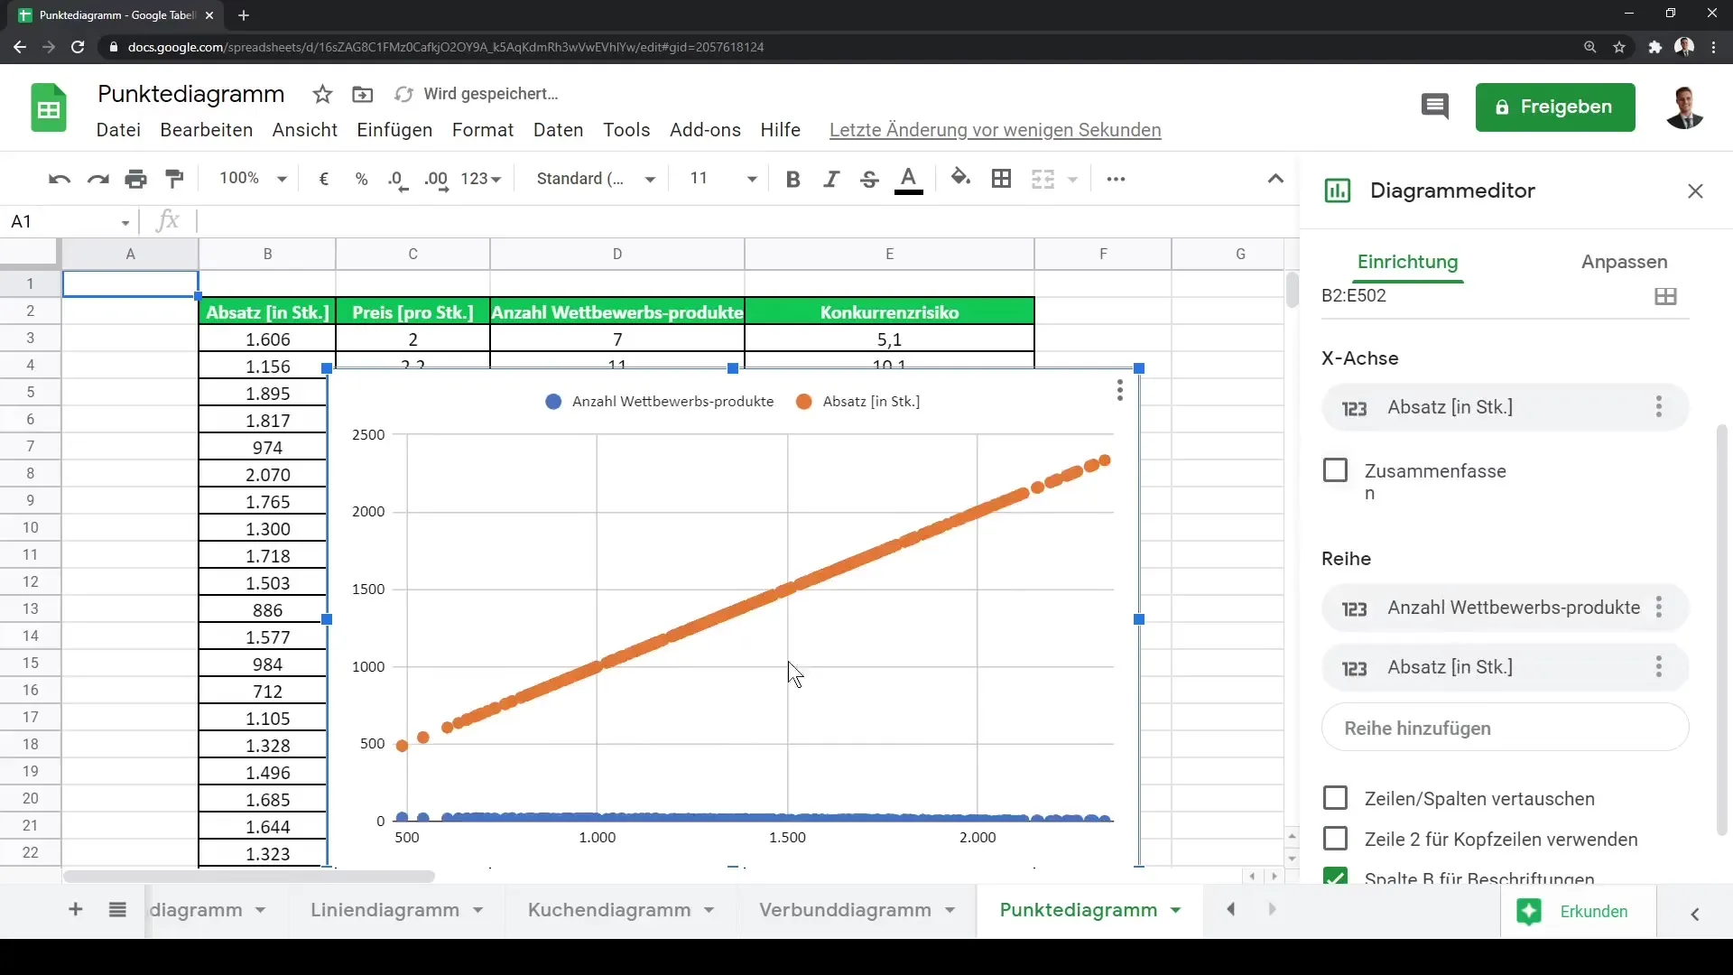1733x975 pixels.
Task: Enable Zeilen/Spalten vertauschen
Action: coord(1335,798)
